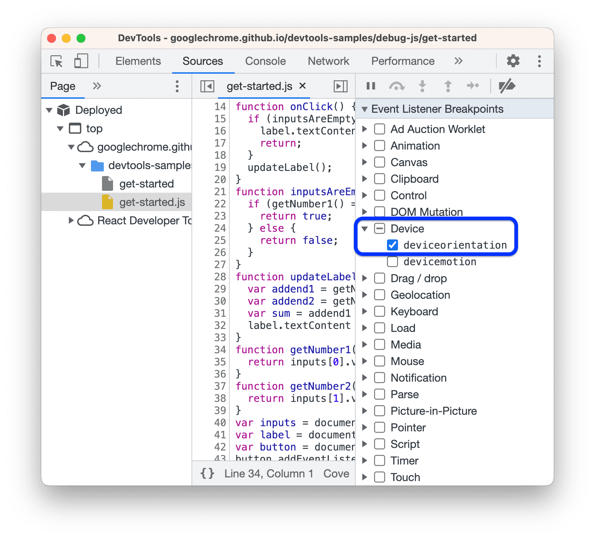Open the customize DevTools three-dot menu
Image resolution: width=595 pixels, height=540 pixels.
tap(539, 61)
